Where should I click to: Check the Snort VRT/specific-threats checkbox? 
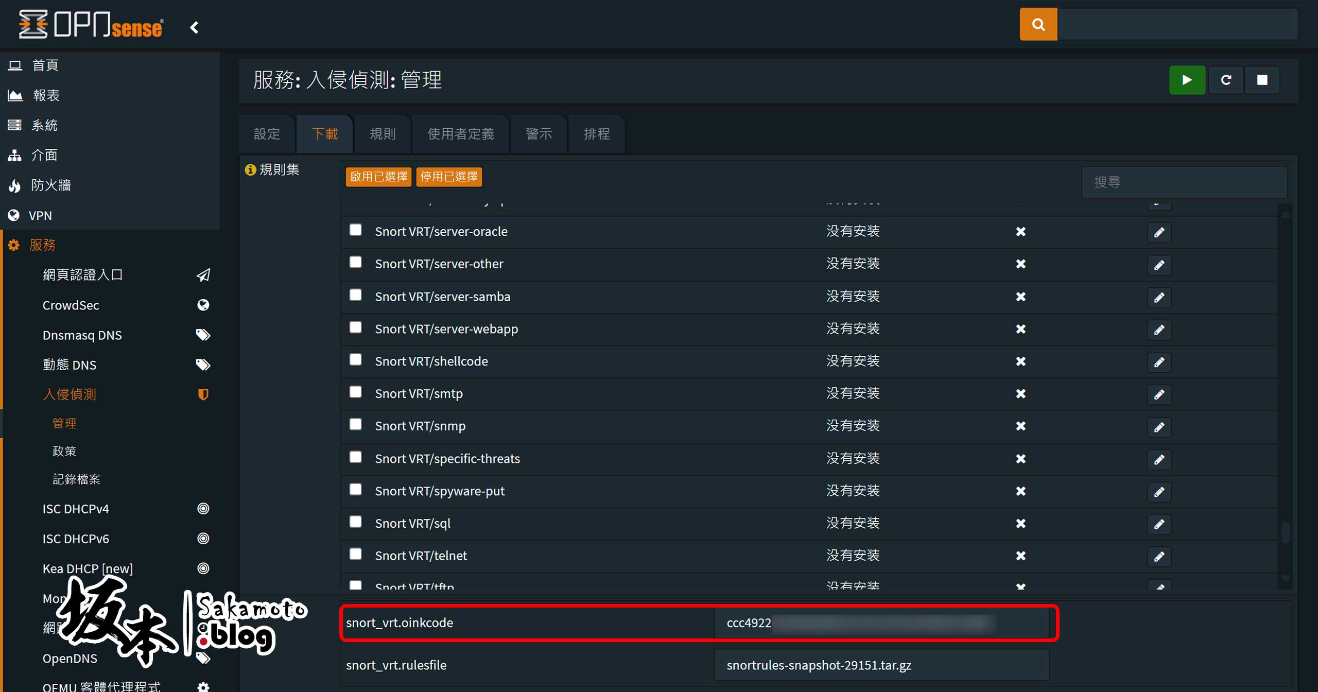(x=355, y=457)
